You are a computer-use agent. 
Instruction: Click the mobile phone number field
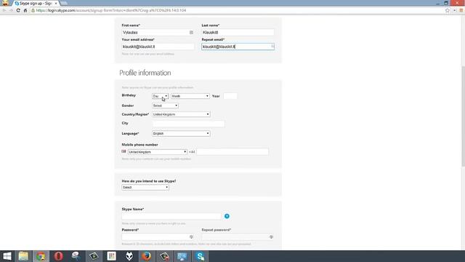pyautogui.click(x=232, y=152)
